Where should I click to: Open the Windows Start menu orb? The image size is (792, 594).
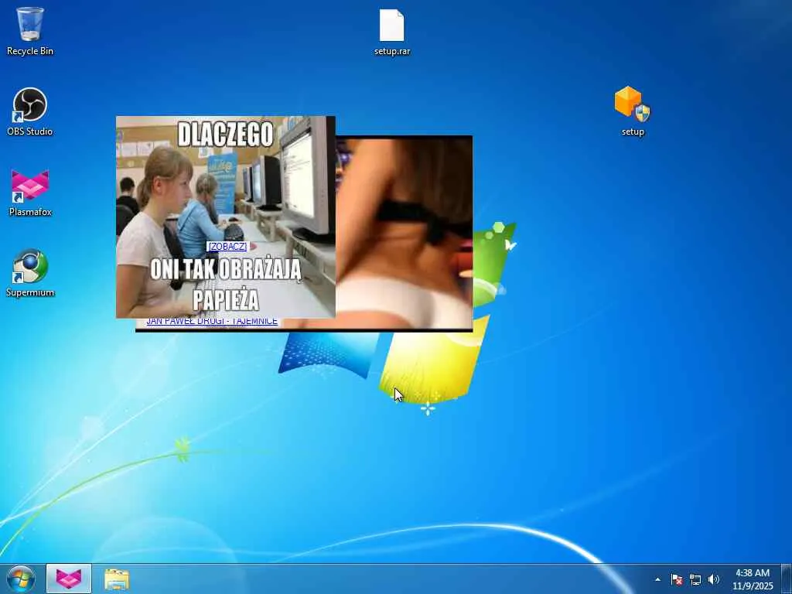(21, 579)
